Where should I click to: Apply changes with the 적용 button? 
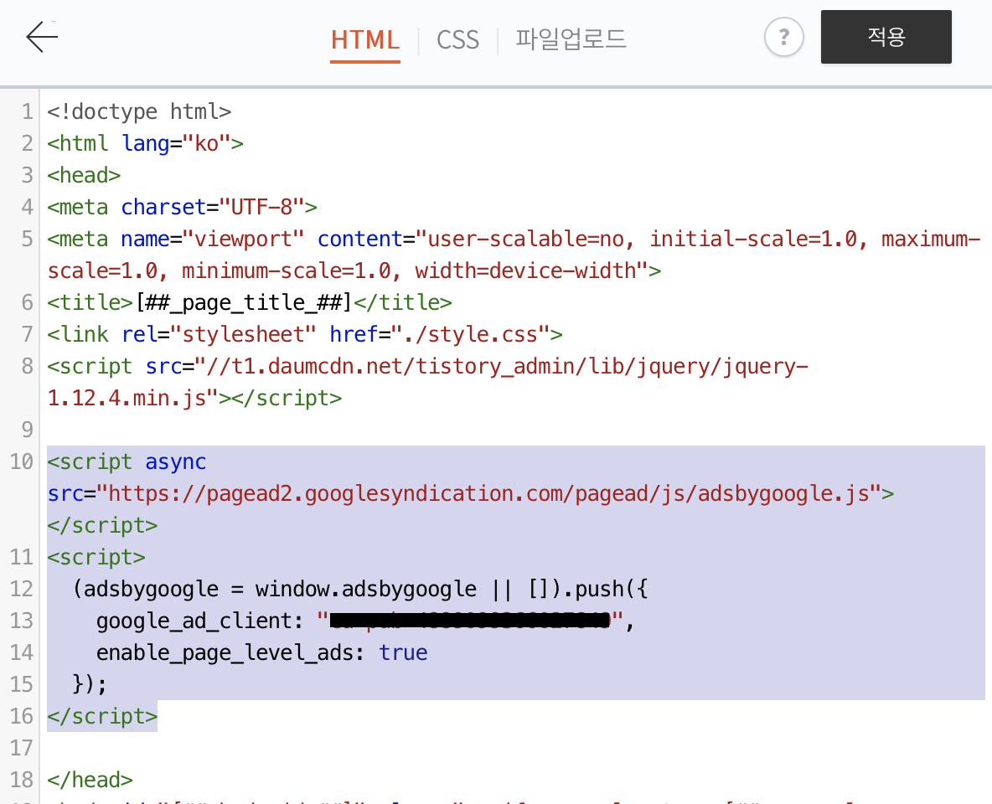[886, 37]
